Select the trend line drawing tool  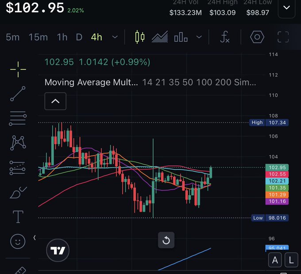coord(18,94)
